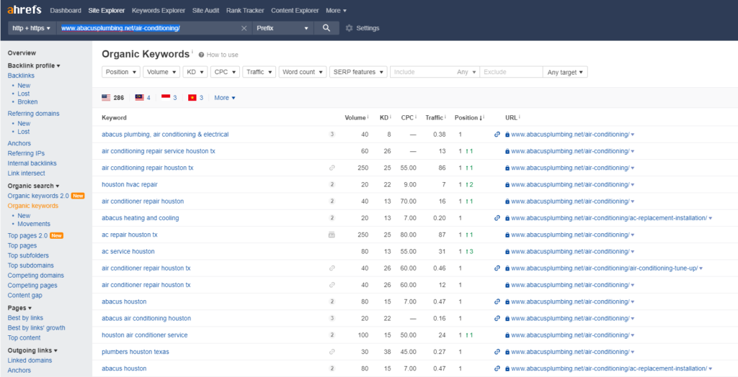Open the http + https protocol dropdown
The image size is (738, 377).
[32, 28]
